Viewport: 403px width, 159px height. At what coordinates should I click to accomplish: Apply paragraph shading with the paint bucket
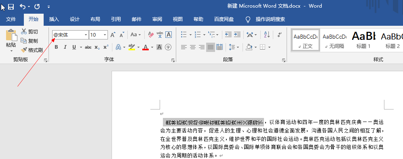(x=249, y=47)
